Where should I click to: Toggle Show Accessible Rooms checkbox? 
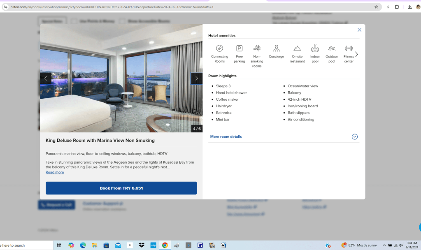(x=122, y=21)
